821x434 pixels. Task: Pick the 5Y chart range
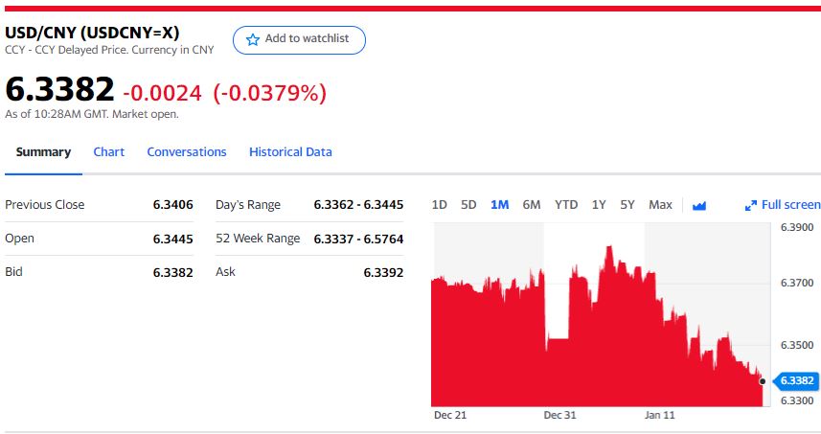pyautogui.click(x=627, y=204)
